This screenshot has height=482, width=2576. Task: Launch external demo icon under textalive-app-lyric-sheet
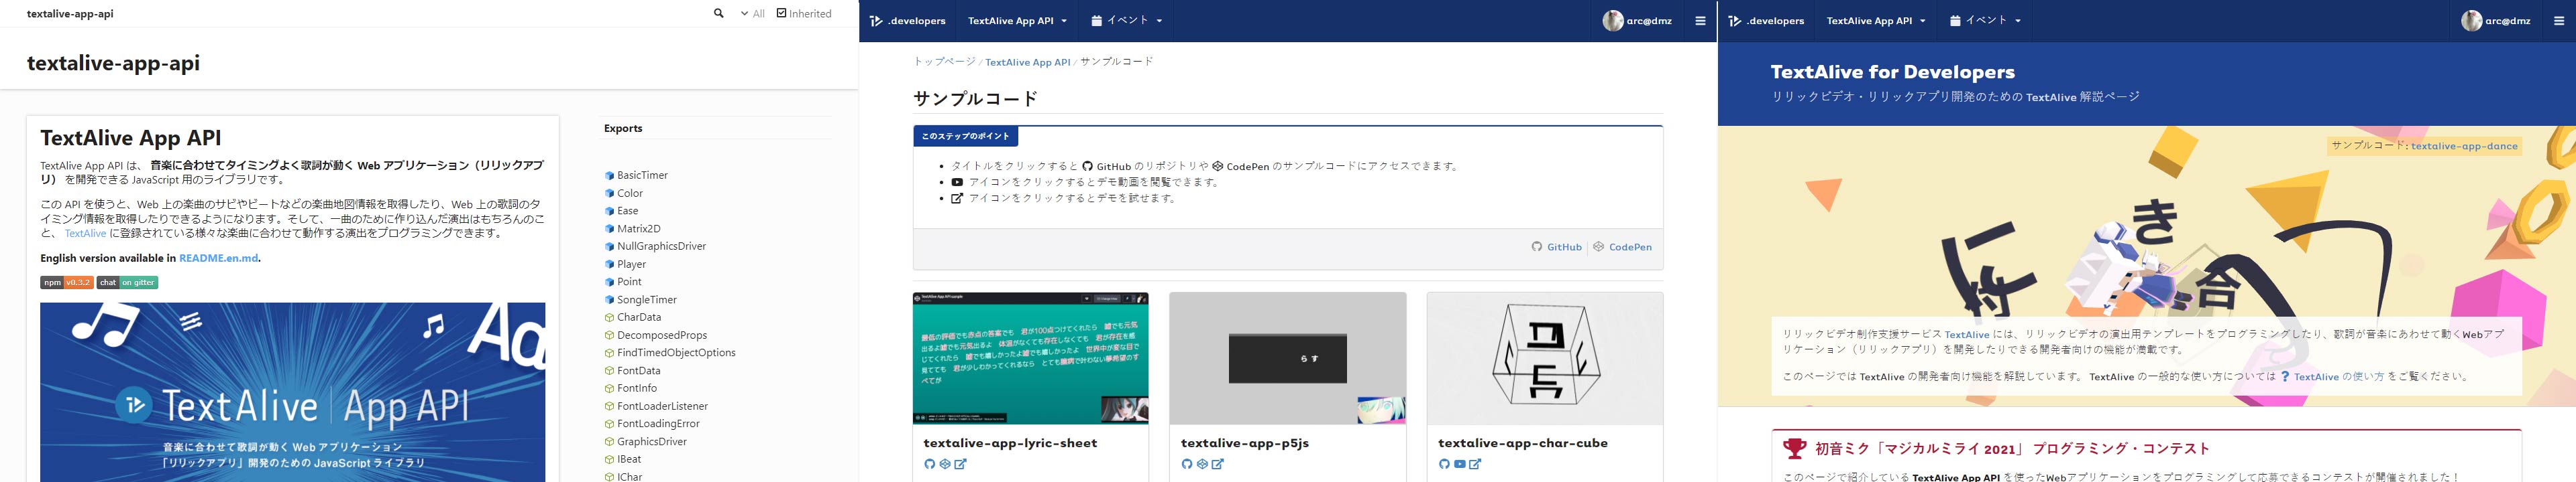[961, 464]
